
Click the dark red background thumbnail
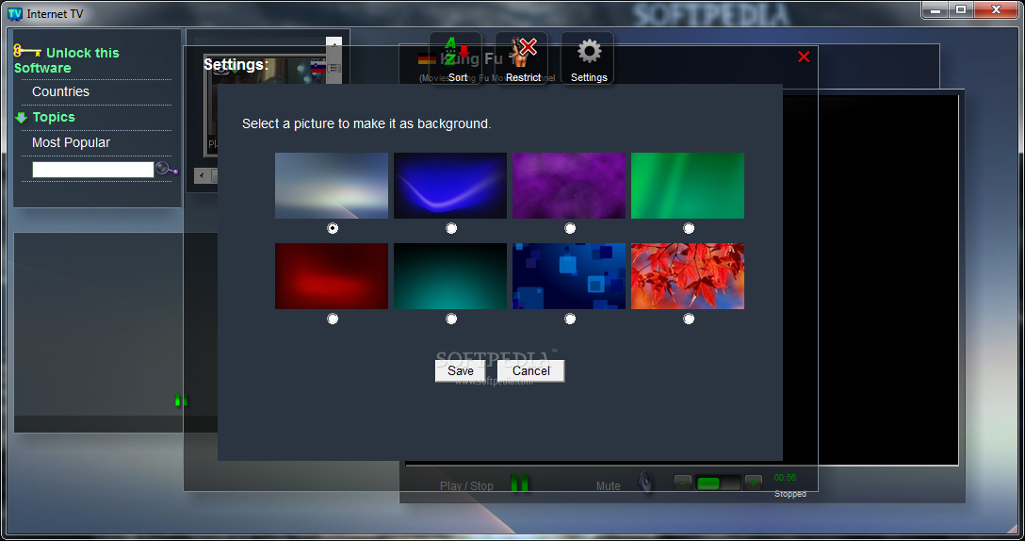pos(332,276)
